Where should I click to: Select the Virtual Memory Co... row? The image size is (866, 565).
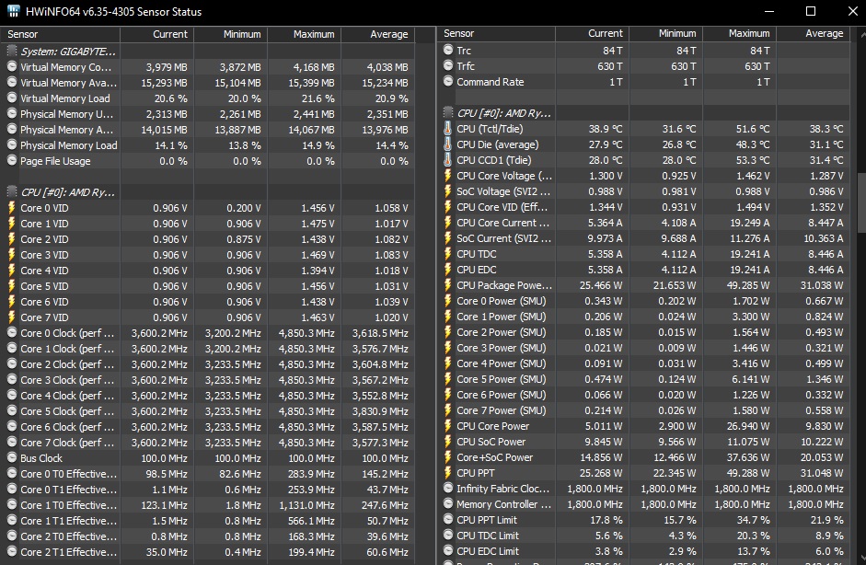pos(208,67)
